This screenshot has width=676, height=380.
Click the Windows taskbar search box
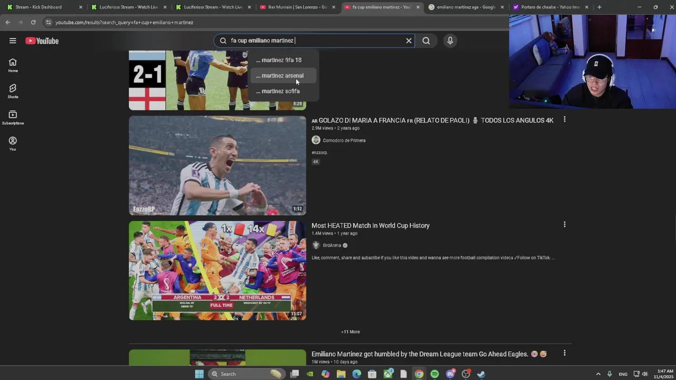click(247, 374)
